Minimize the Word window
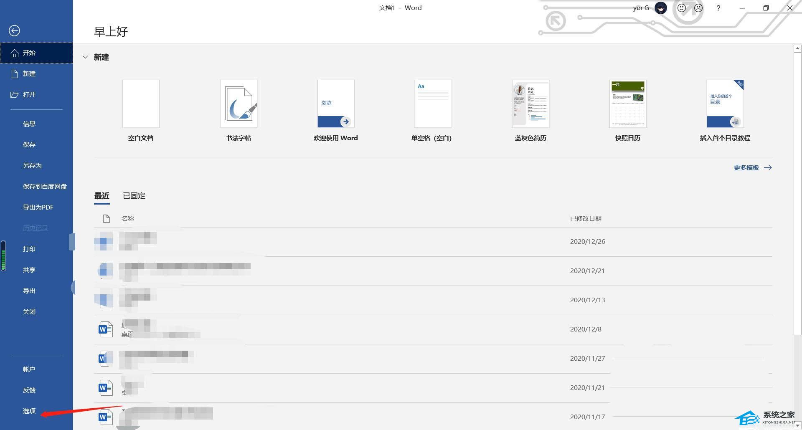This screenshot has width=802, height=430. coord(742,8)
